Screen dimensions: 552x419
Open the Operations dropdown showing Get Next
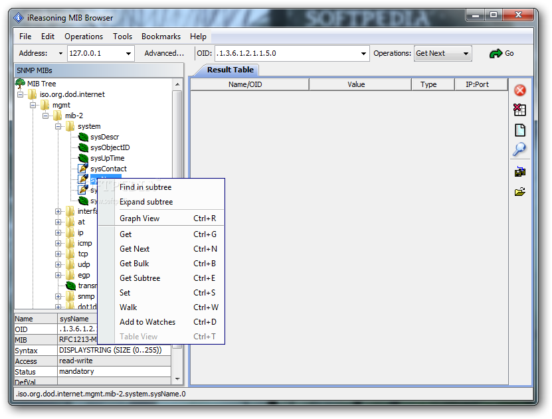[x=443, y=54]
